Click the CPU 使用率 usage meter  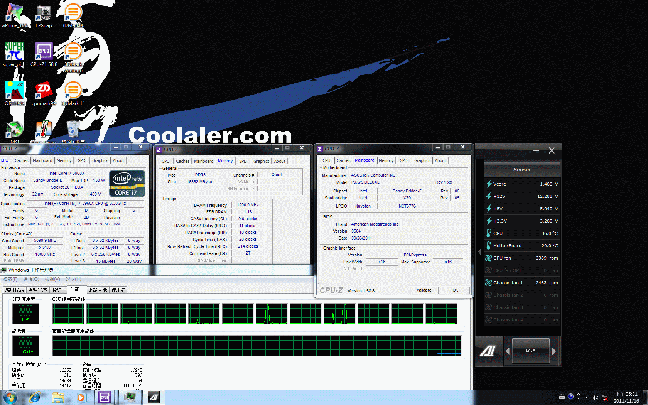point(26,313)
